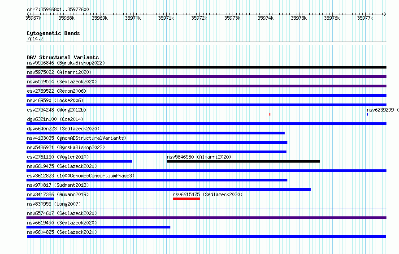Select the thin red line of esv2734248
The width and height of the screenshot is (399, 254).
point(148,114)
